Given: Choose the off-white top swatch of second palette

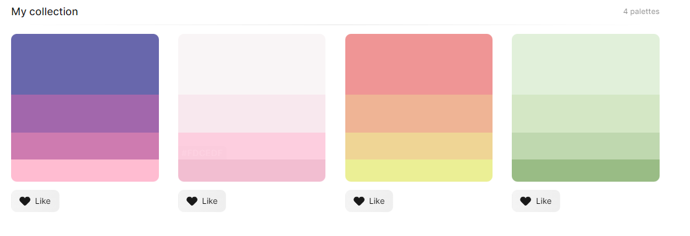Looking at the screenshot, I should point(252,64).
